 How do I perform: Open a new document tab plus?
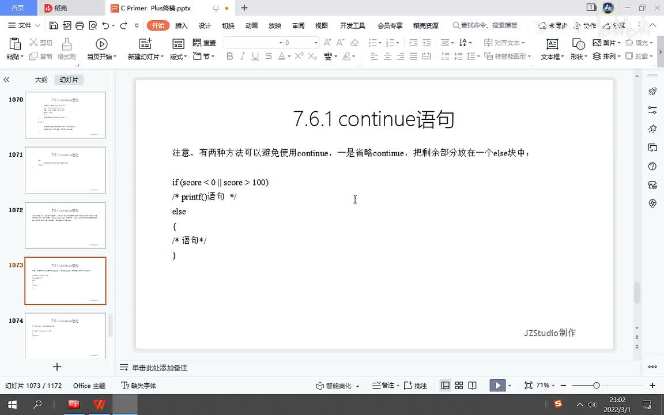tap(244, 7)
